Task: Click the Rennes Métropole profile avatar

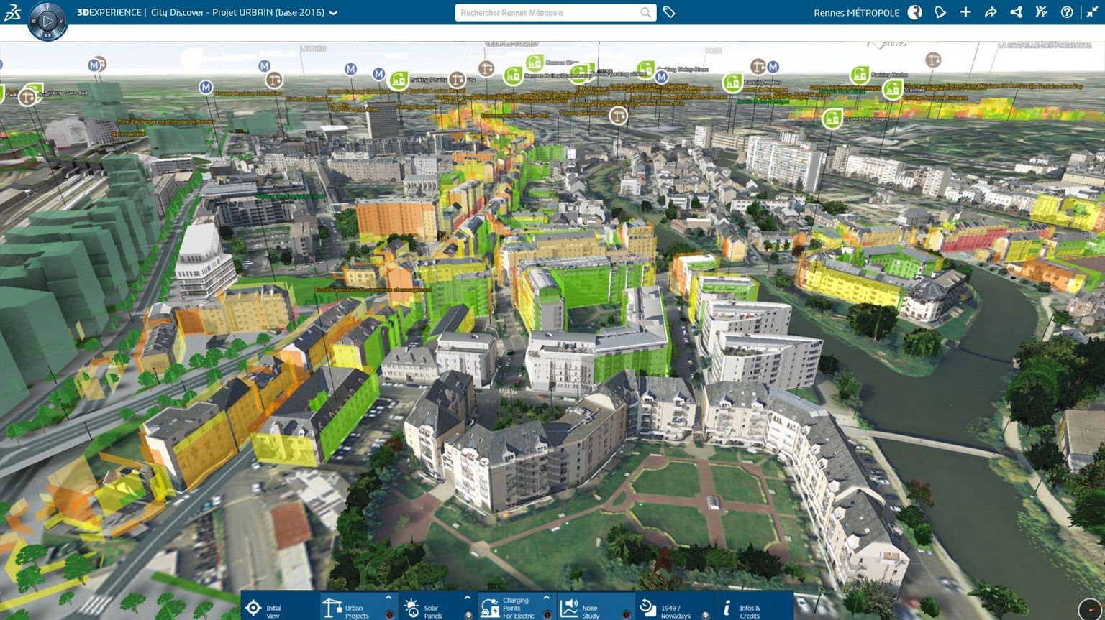Action: pos(914,12)
